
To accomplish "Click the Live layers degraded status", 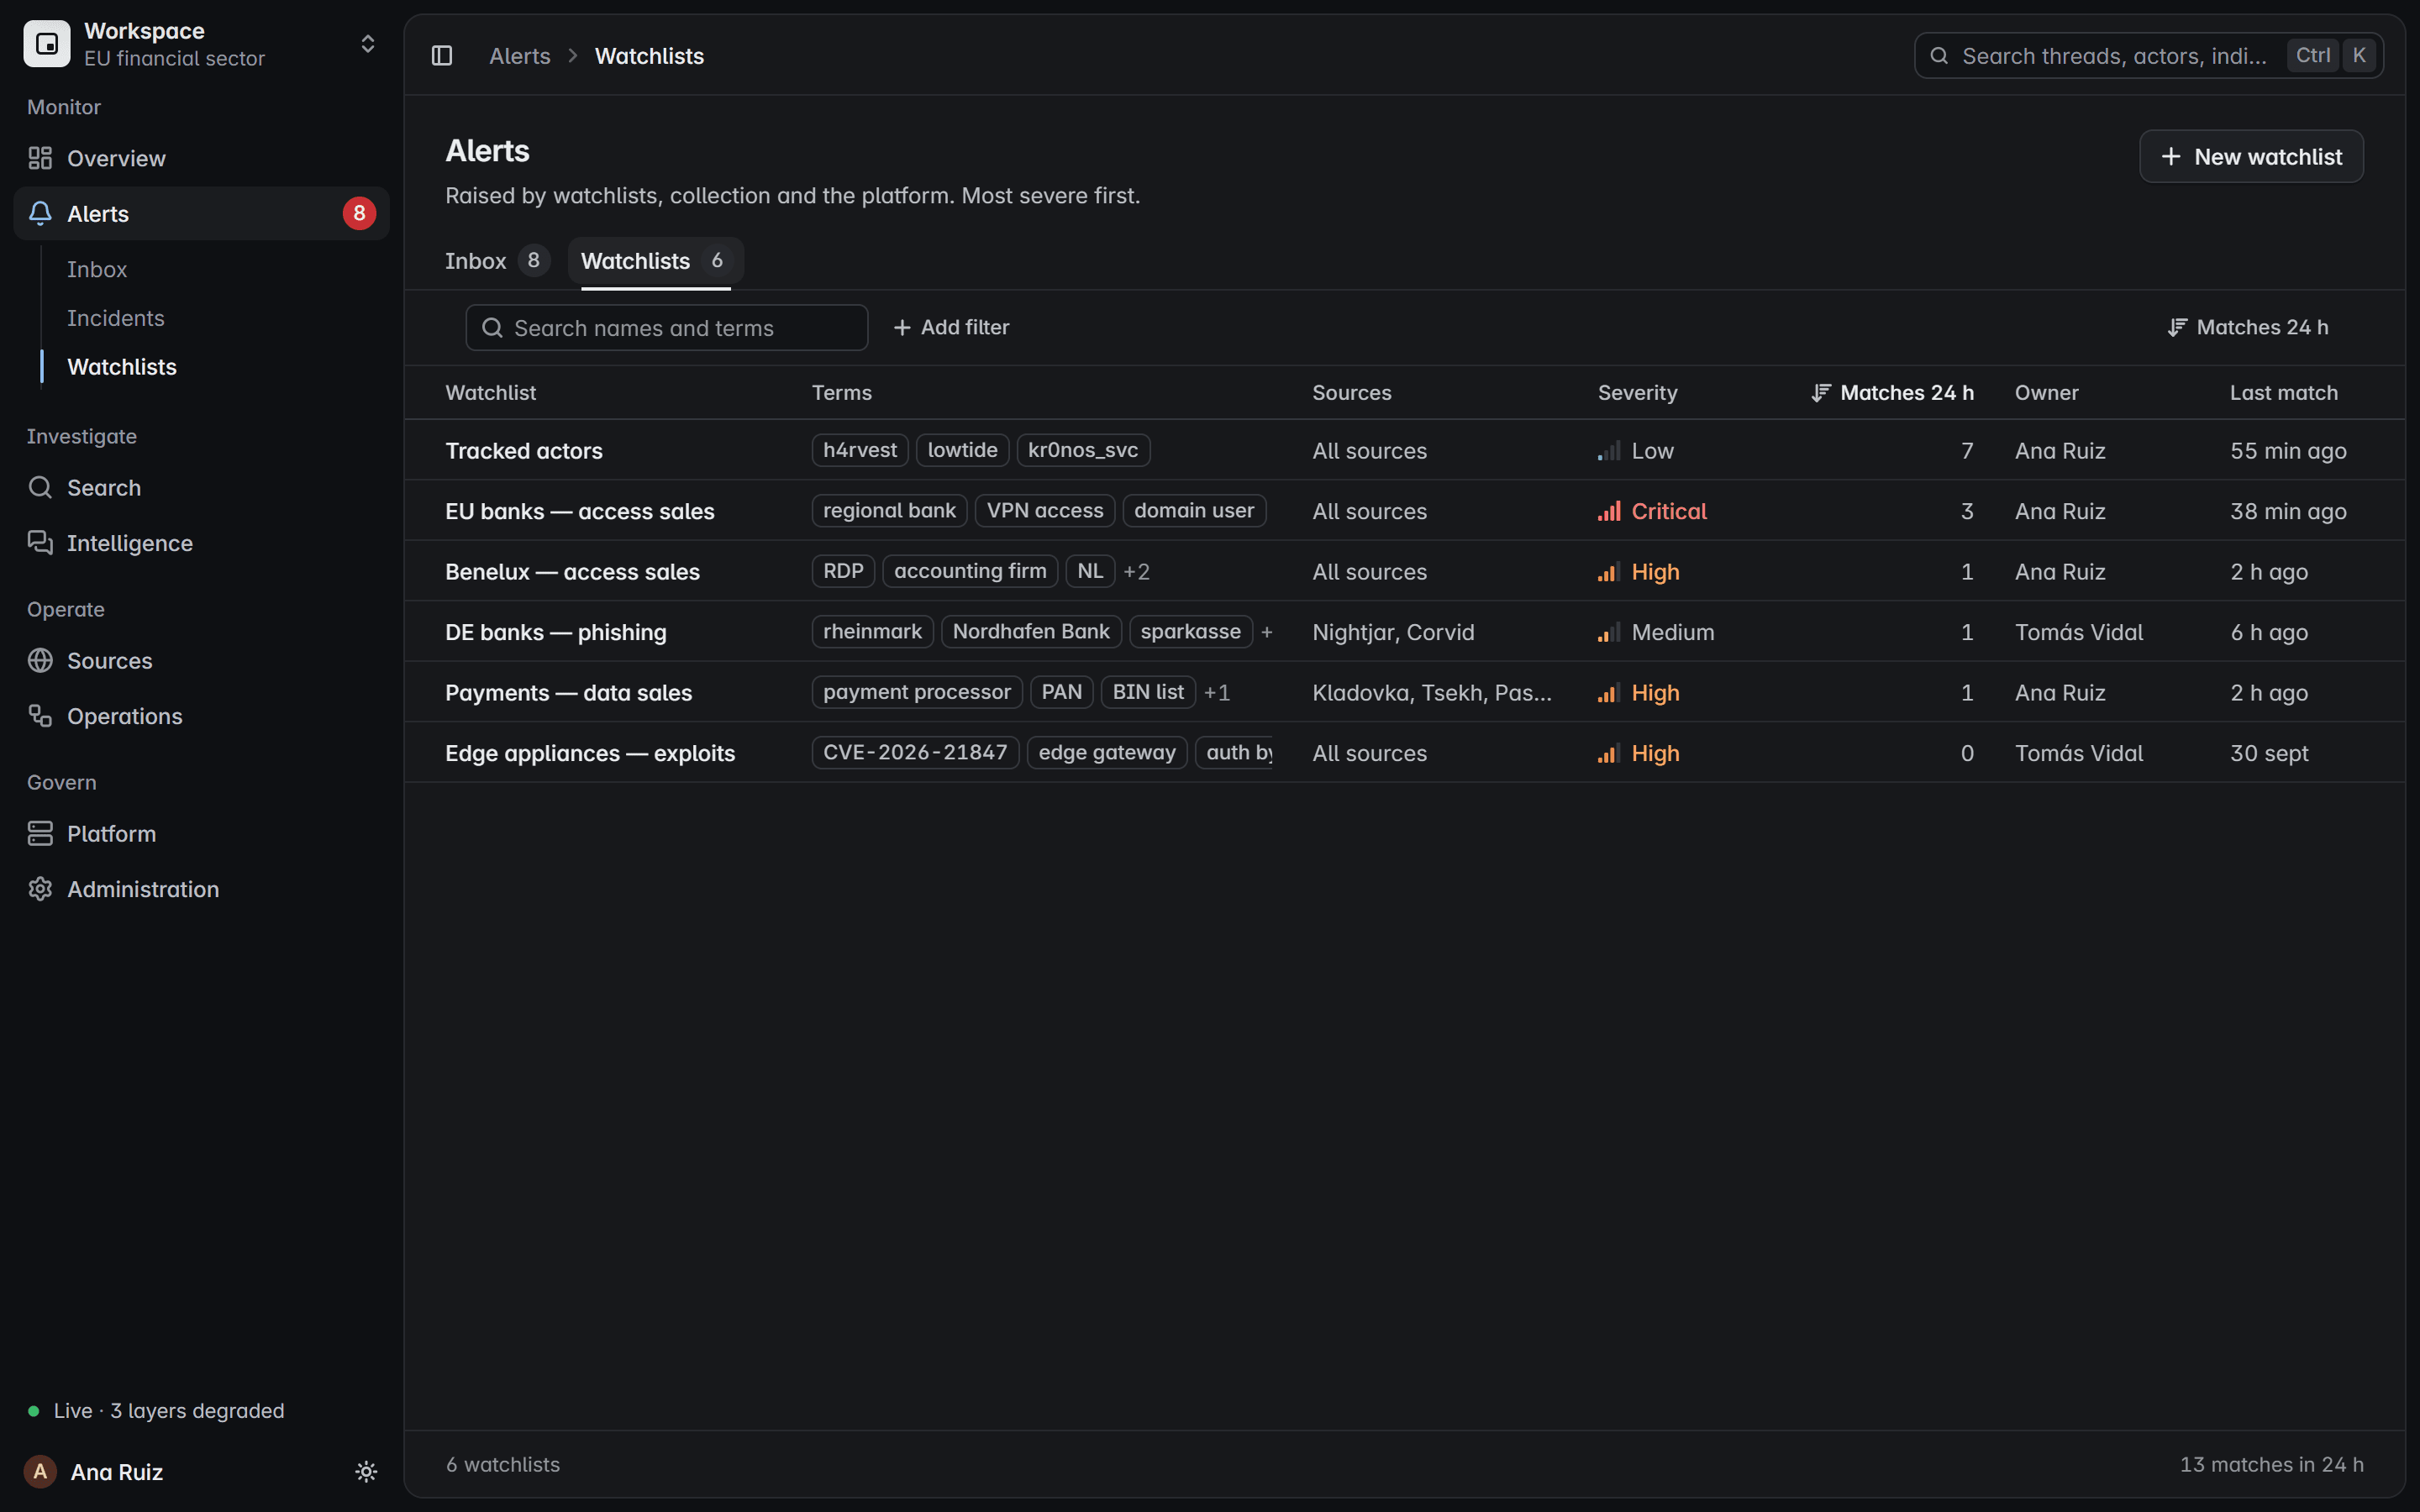I will 156,1411.
